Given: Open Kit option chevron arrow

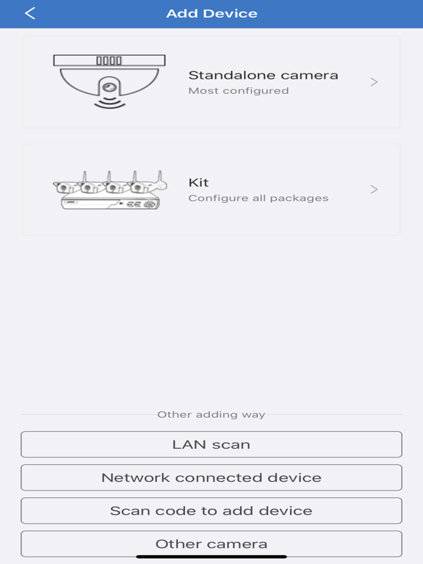Looking at the screenshot, I should (374, 189).
